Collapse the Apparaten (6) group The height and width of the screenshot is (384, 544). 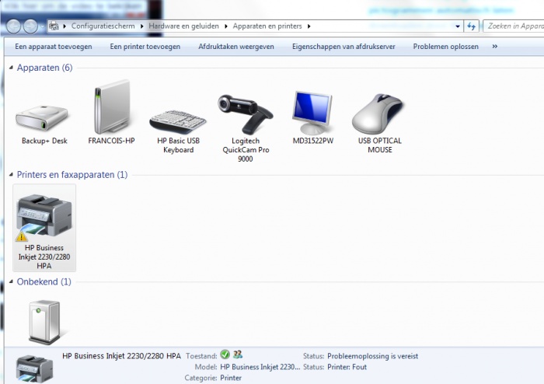tap(11, 68)
